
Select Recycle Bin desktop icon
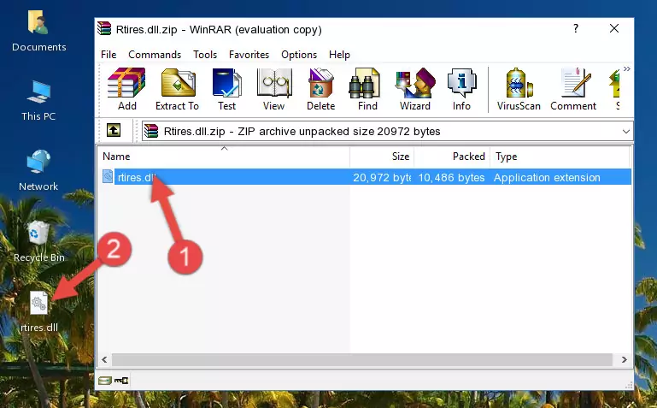(38, 241)
